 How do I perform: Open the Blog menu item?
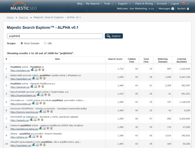[x=80, y=3]
